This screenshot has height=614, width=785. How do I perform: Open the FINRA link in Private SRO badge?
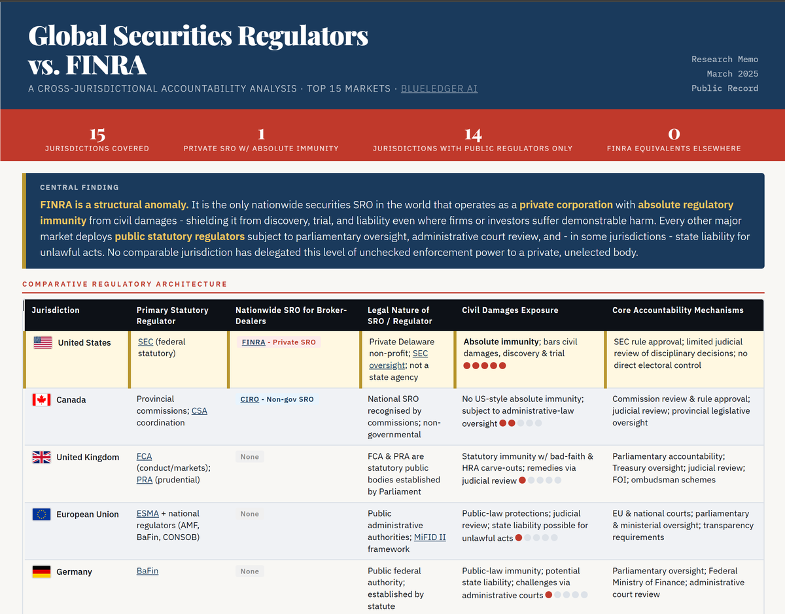254,342
